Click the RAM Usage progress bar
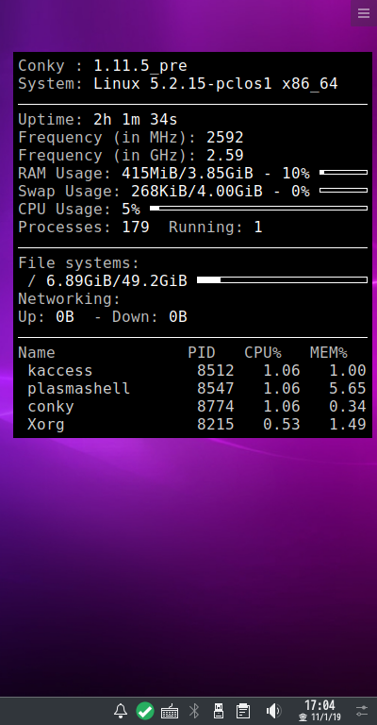The width and height of the screenshot is (377, 725). pyautogui.click(x=343, y=172)
